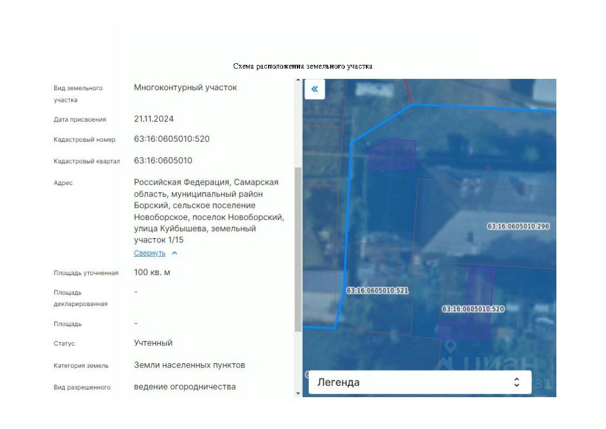Click the scrollbar down arrow of the info panel
Viewport: 606px width, 429px height.
point(297,393)
